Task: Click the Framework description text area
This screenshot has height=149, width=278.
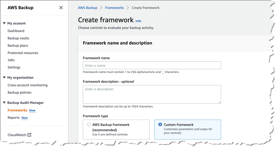Action: coord(152,94)
